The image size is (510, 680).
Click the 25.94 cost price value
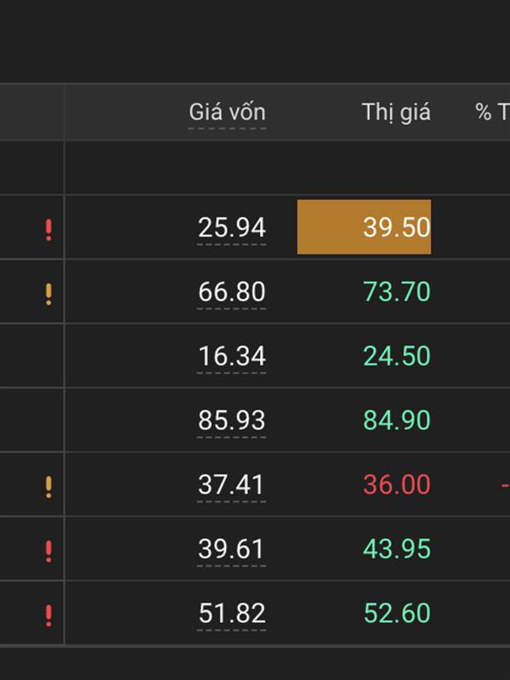point(232,228)
